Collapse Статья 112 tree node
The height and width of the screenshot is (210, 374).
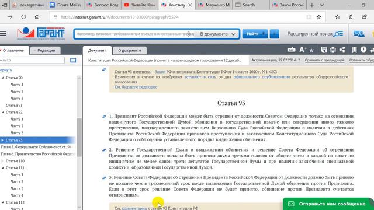pyautogui.click(x=3, y=202)
